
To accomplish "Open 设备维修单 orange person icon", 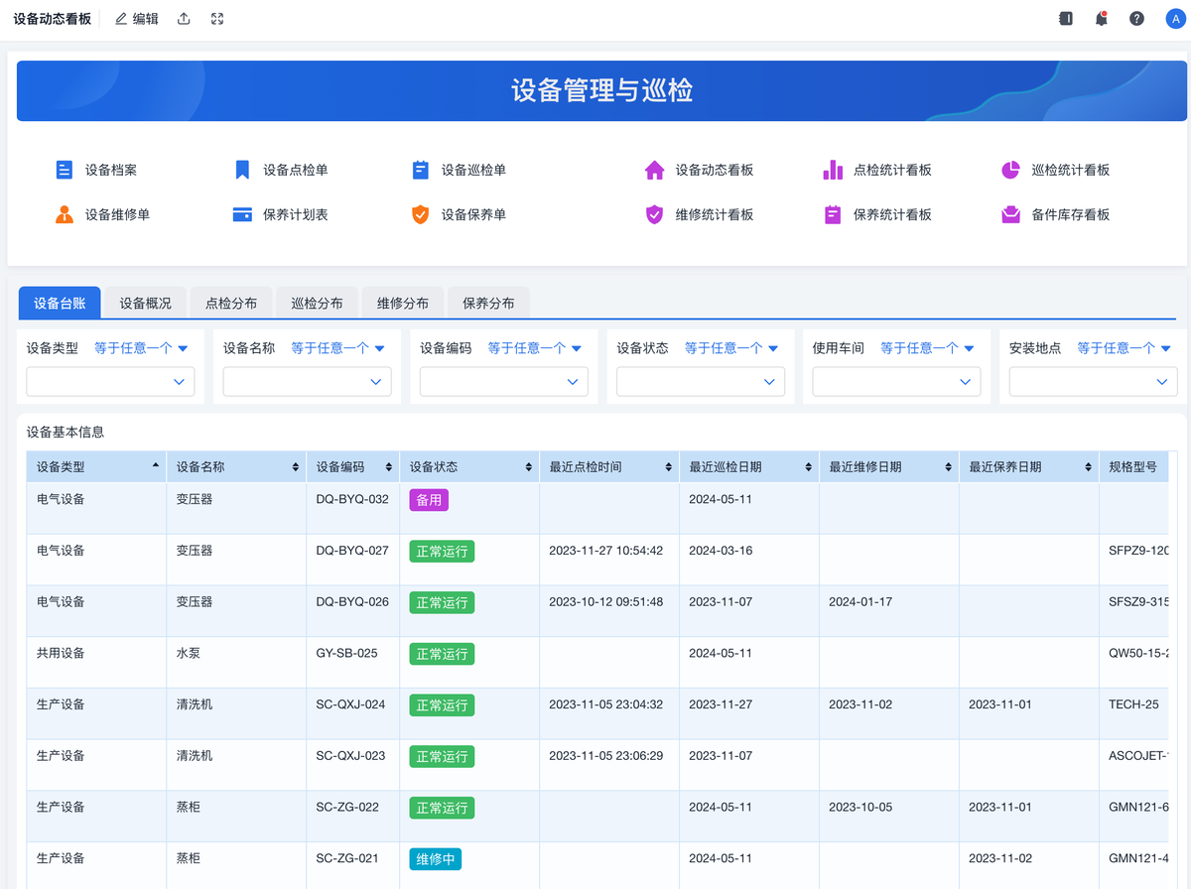I will pyautogui.click(x=65, y=214).
